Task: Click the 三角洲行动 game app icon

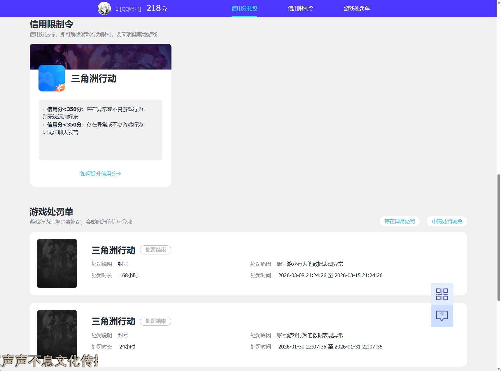Action: (52, 78)
